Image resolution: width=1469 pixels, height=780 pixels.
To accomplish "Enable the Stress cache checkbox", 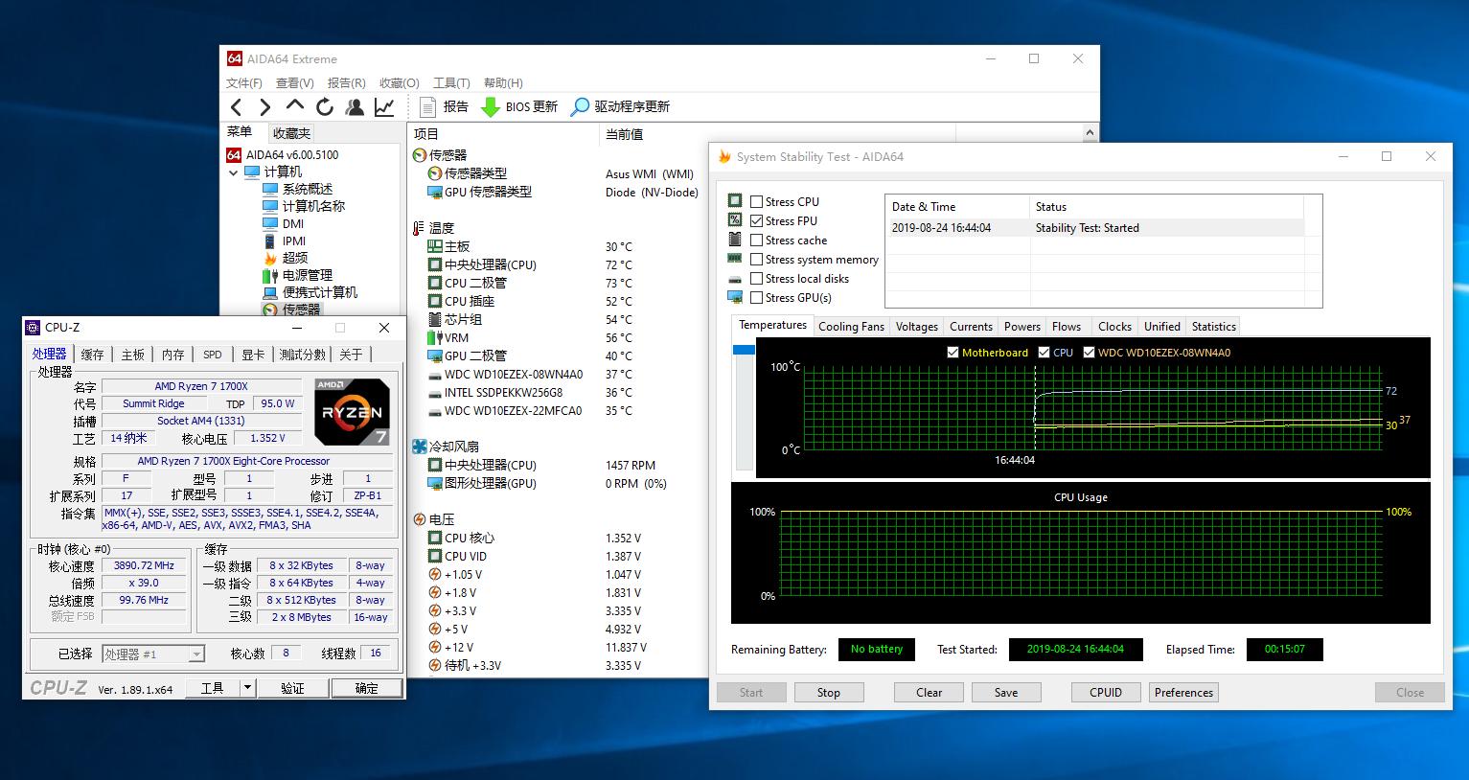I will 757,240.
